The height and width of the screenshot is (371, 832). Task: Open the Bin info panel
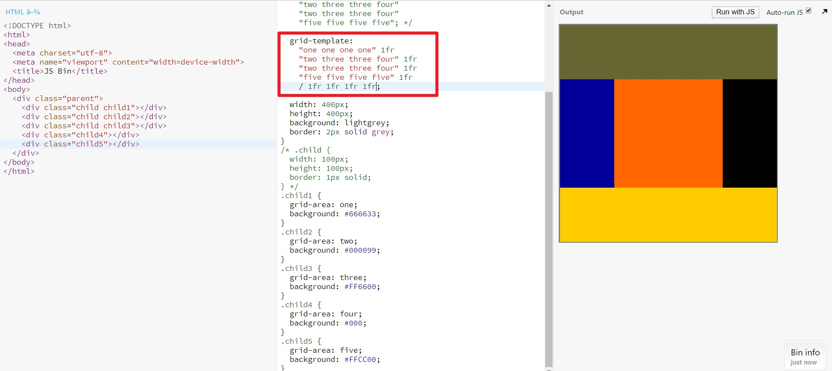(805, 356)
